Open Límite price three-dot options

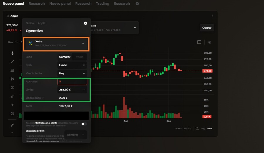click(84, 90)
